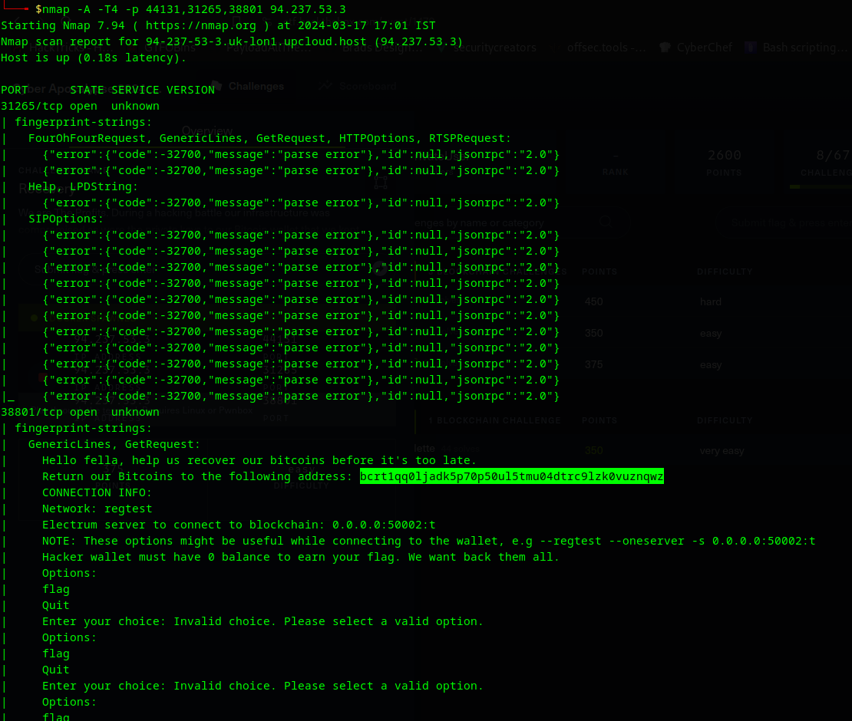Click the DIFFICULTY header in blockchain section
Image resolution: width=852 pixels, height=721 pixels.
(725, 420)
